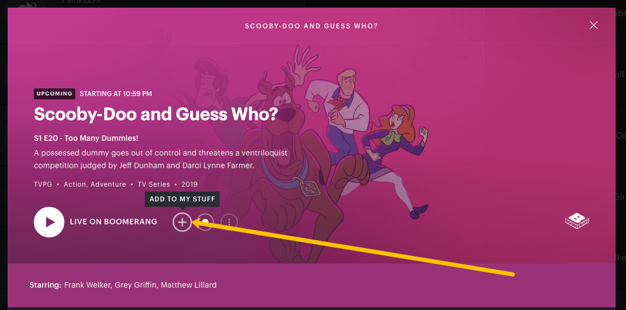Click the STARTING AT 10:59 PM text
This screenshot has height=310, width=626.
[x=116, y=94]
